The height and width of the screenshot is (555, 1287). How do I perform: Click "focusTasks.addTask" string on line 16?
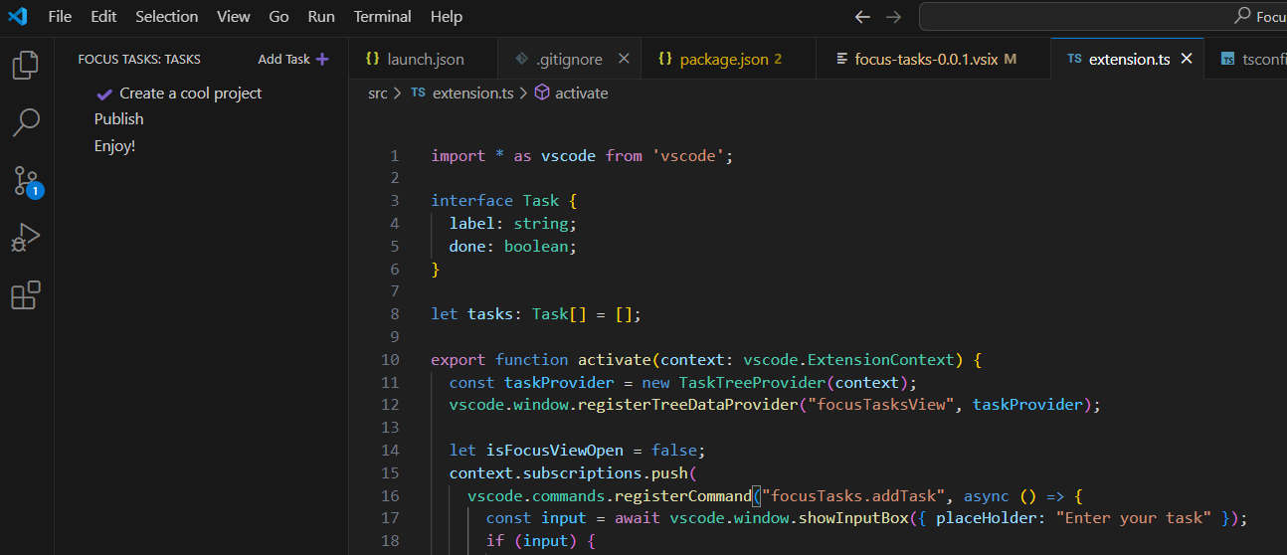point(853,495)
